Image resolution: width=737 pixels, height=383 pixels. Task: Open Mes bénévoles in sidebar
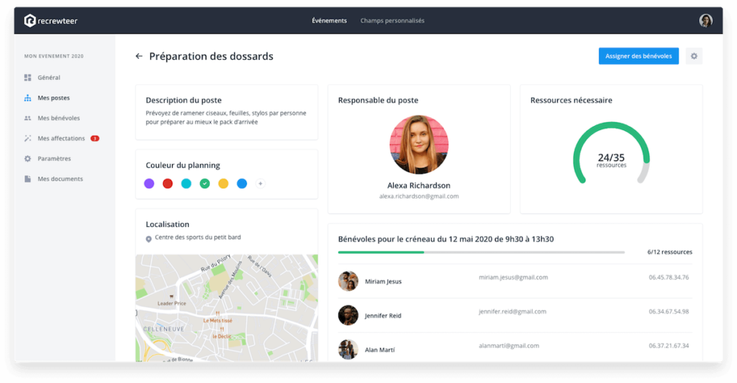point(59,118)
